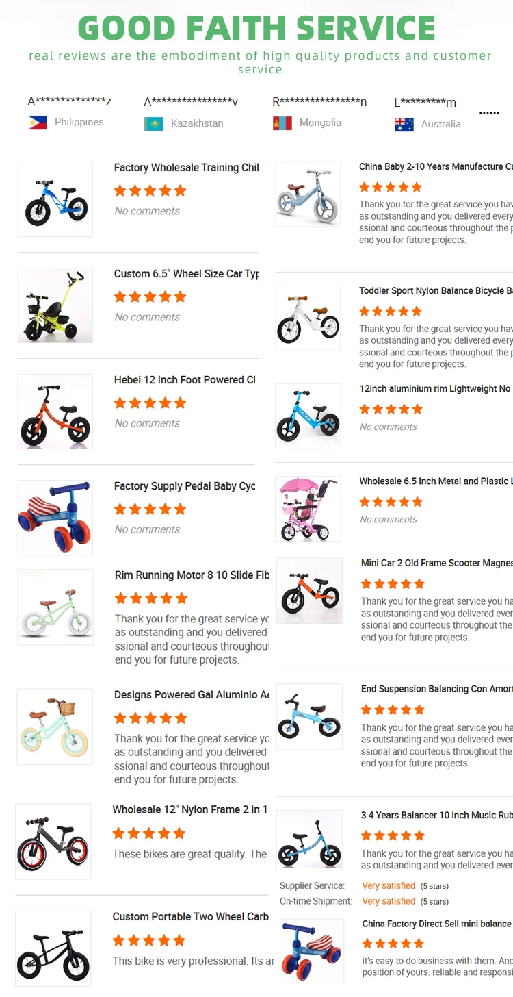This screenshot has width=513, height=997.
Task: Click stars under Hebei 12 Inch Foot Powered
Action: pos(150,403)
